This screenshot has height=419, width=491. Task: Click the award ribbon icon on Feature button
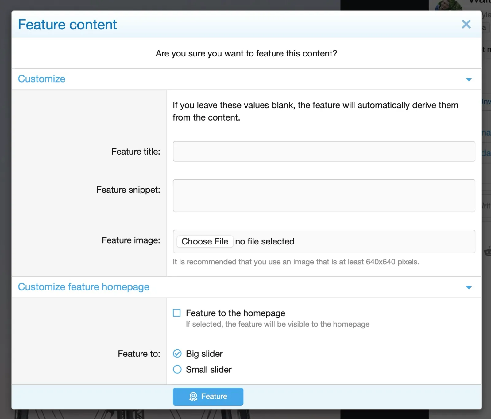click(193, 397)
